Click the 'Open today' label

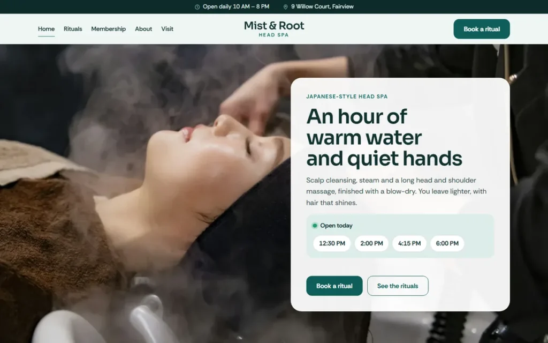(x=336, y=226)
